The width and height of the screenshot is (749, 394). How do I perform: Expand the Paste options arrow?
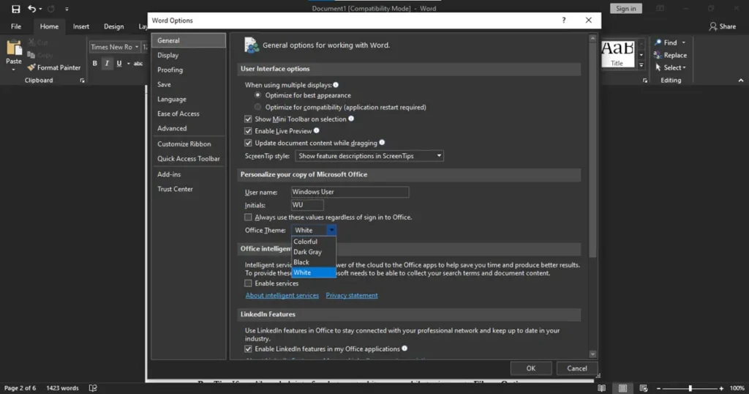pyautogui.click(x=13, y=69)
